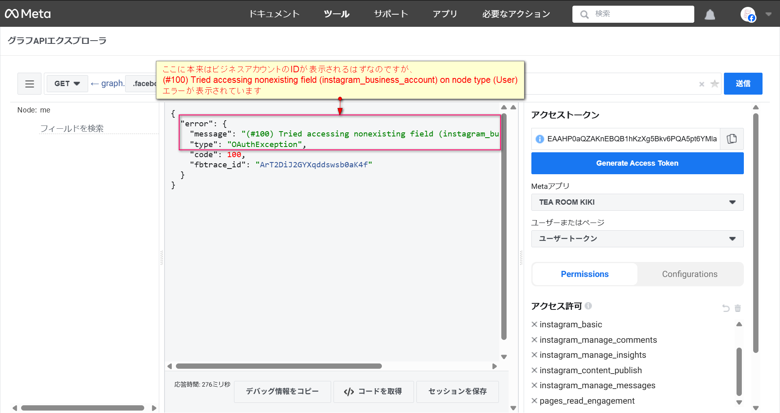Undo permission changes with revert icon

pos(726,308)
